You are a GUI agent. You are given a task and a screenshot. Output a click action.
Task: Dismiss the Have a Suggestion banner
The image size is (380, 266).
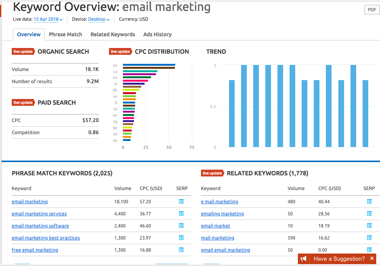(371, 259)
